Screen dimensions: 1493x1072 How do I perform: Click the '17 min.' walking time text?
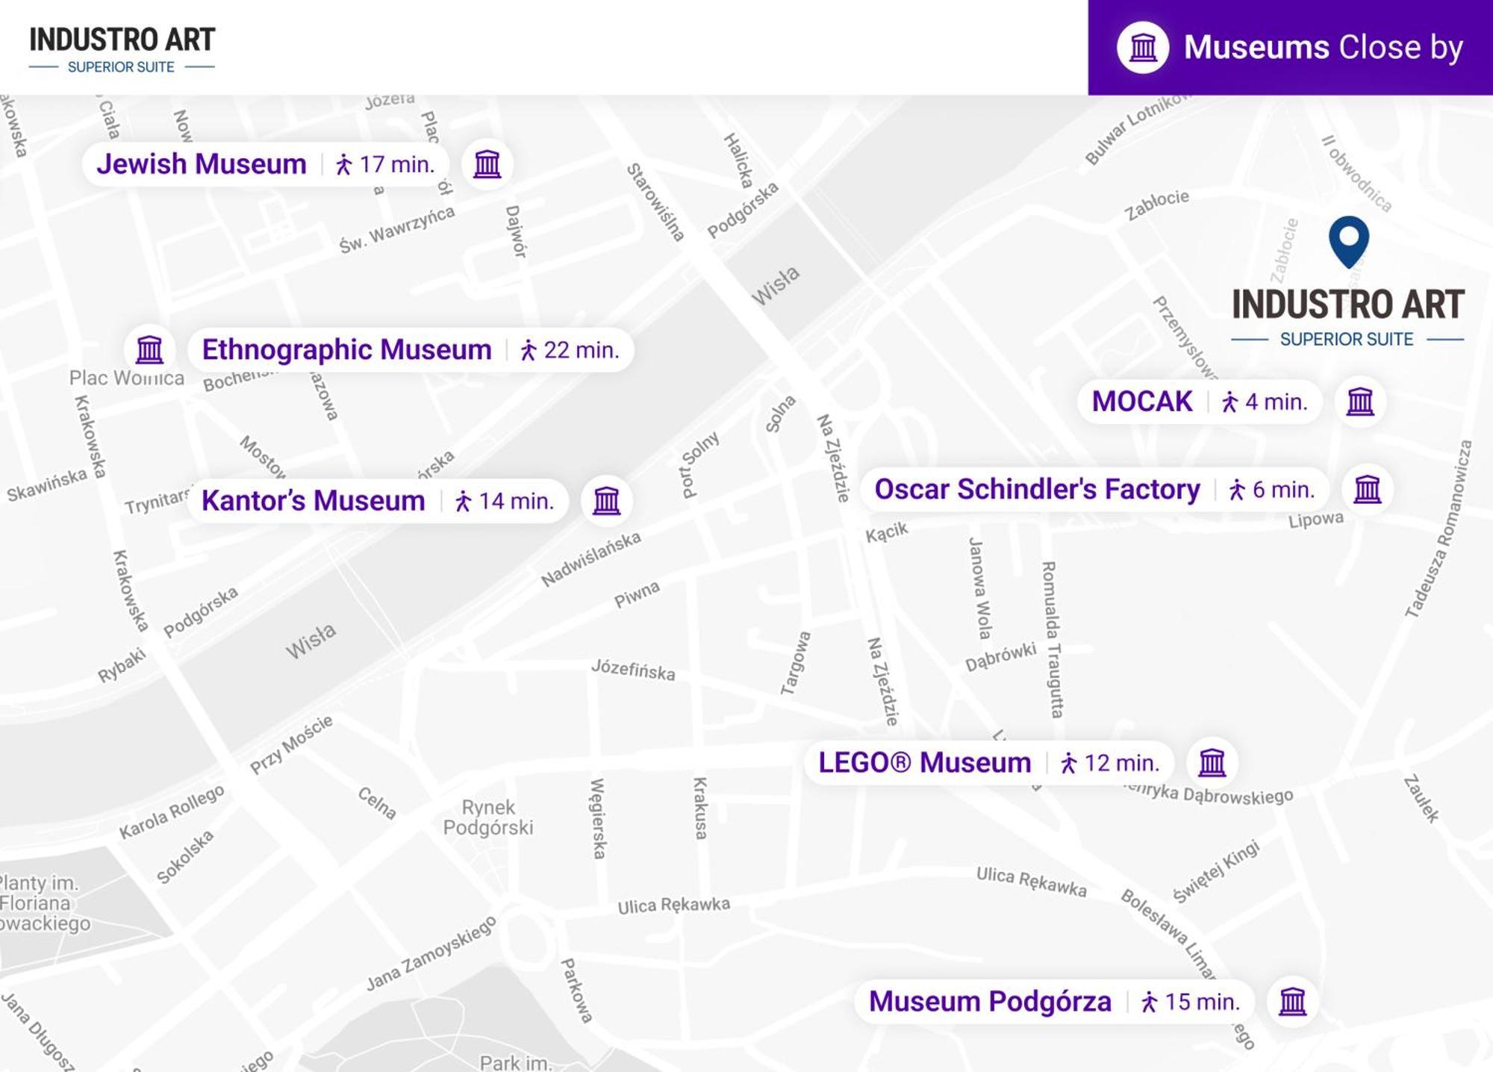(x=396, y=164)
